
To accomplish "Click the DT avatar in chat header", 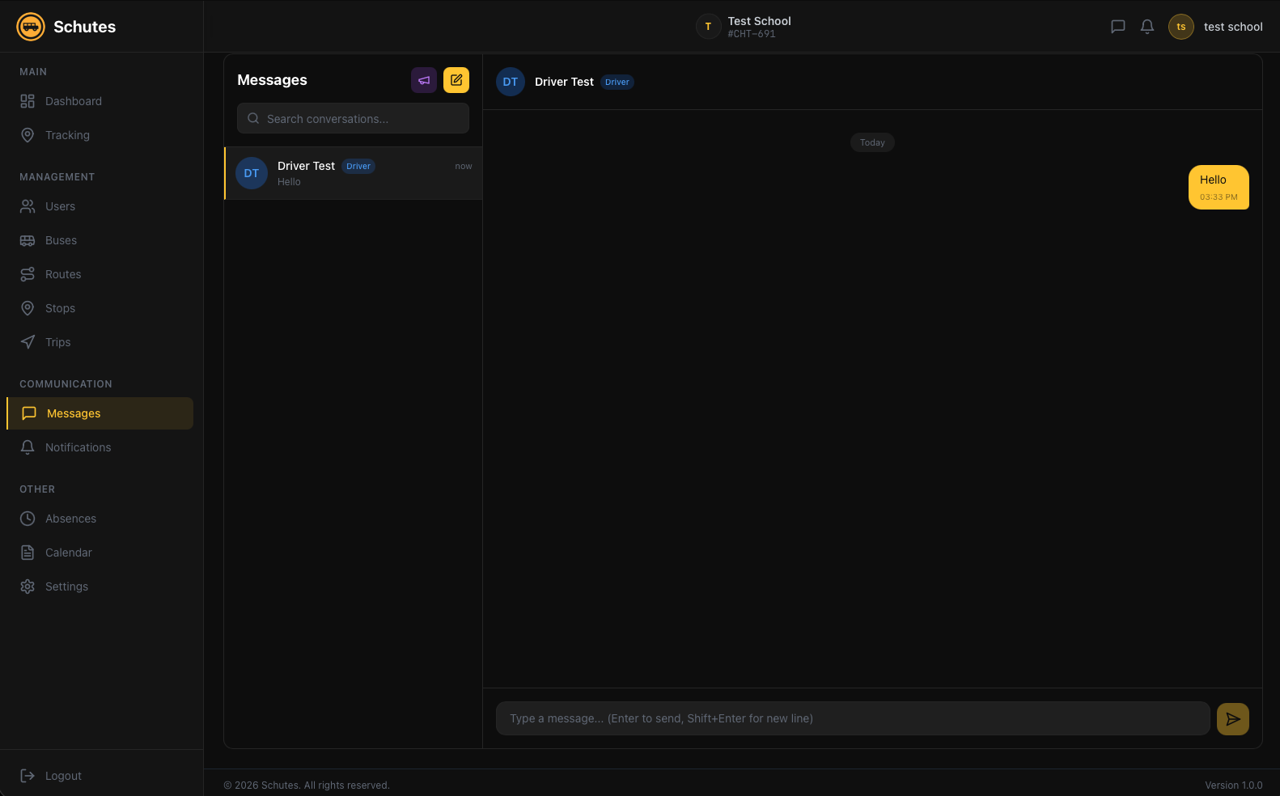I will pos(511,82).
